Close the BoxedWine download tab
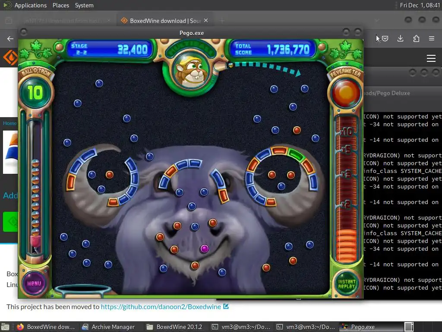 (206, 20)
